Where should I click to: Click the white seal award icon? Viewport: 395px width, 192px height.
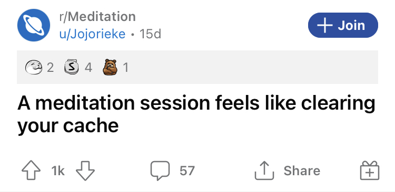pos(34,67)
